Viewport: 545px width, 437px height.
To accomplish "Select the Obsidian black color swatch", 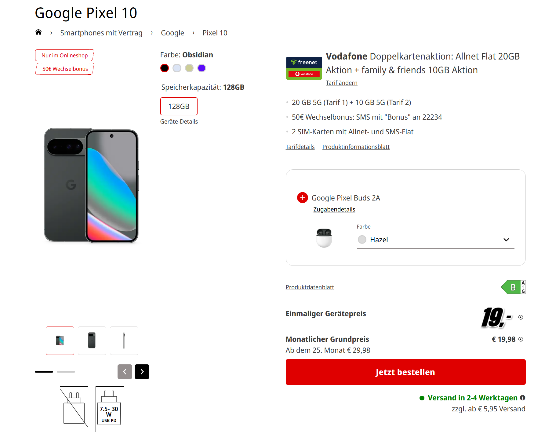I will pyautogui.click(x=165, y=68).
